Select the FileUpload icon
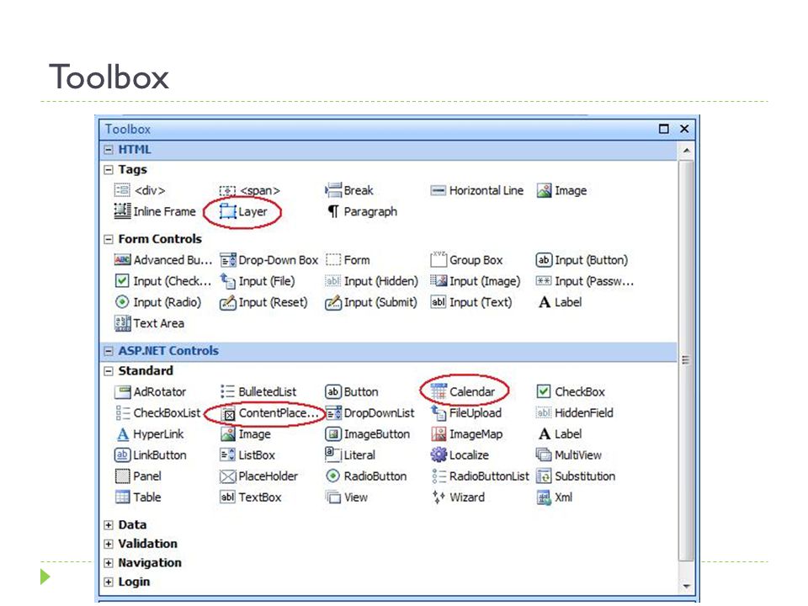Image resolution: width=808 pixels, height=606 pixels. point(439,412)
